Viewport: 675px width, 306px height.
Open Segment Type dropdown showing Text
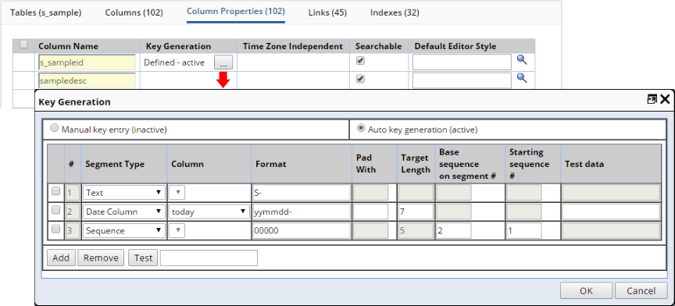[124, 193]
